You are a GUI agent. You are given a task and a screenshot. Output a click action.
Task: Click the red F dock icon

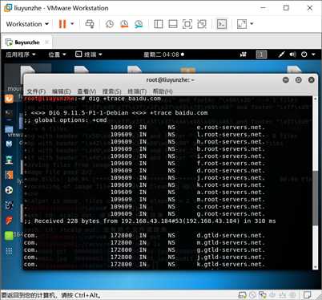pyautogui.click(x=9, y=221)
